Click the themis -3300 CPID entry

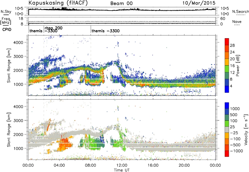pyautogui.click(x=106, y=31)
